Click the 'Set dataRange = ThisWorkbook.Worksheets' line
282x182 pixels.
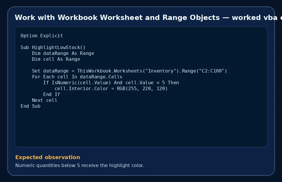click(130, 71)
